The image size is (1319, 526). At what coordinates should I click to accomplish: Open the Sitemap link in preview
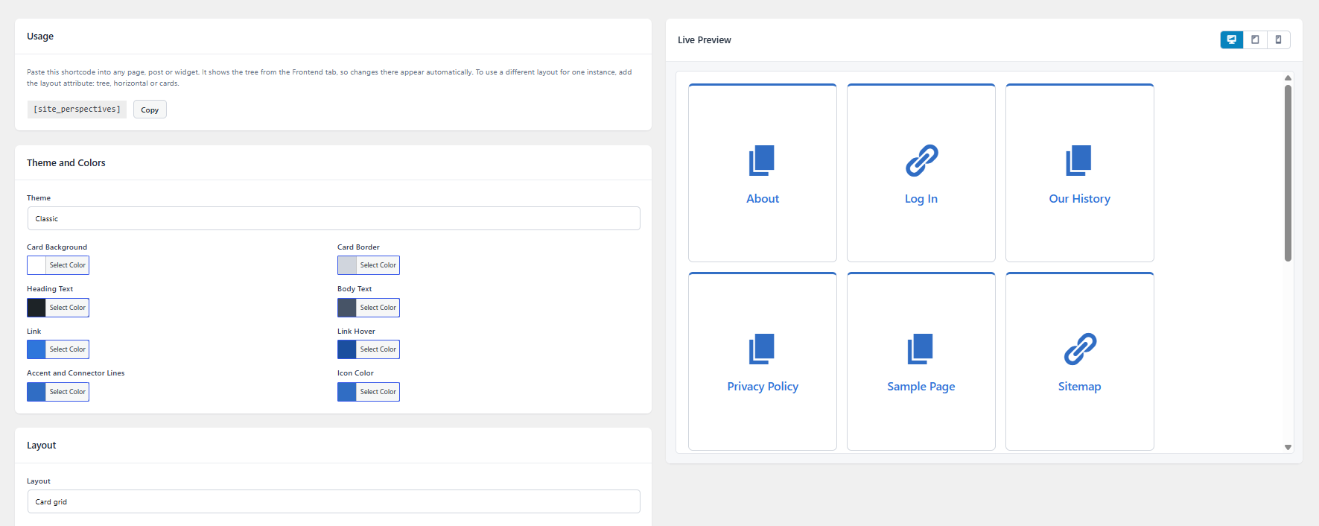click(x=1079, y=387)
